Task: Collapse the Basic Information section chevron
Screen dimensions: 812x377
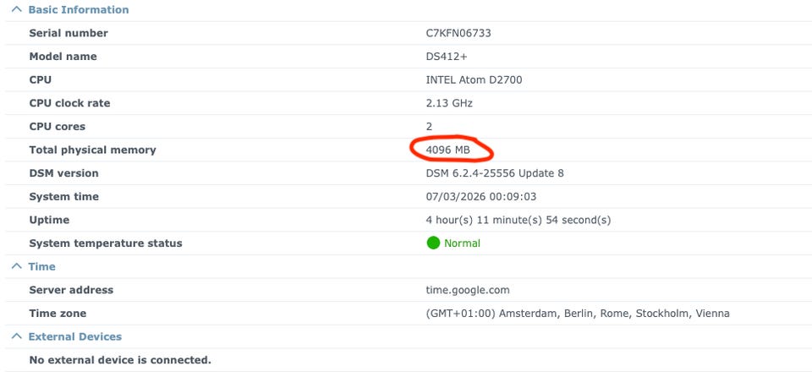Action: point(16,10)
